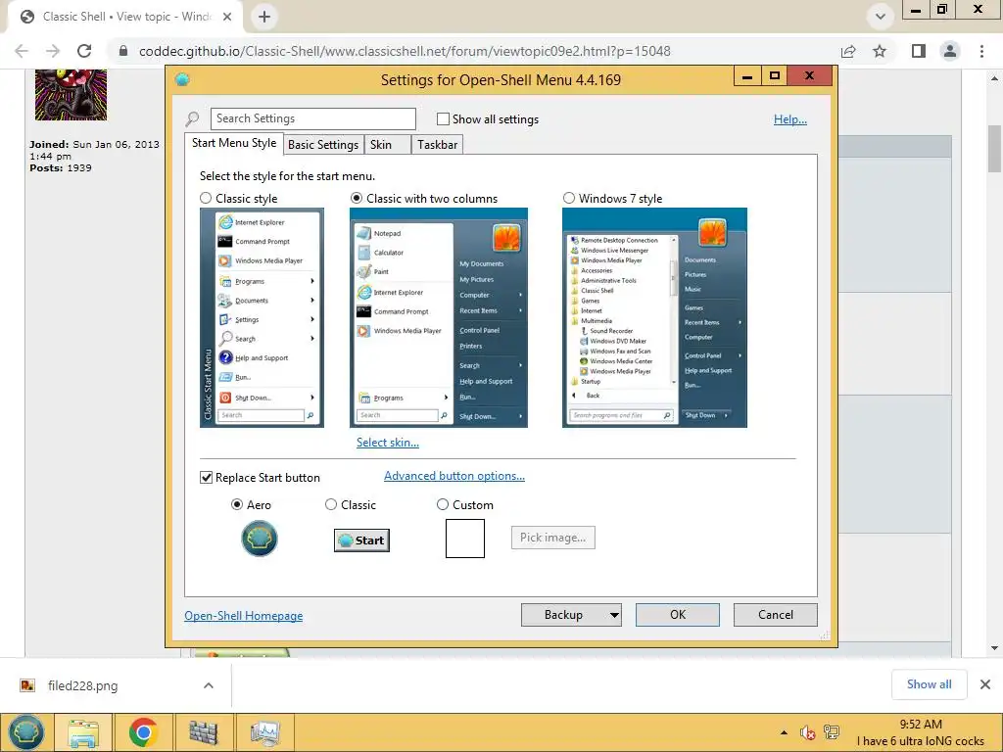
Task: Close the Classic Shell browser tab
Action: 227,17
